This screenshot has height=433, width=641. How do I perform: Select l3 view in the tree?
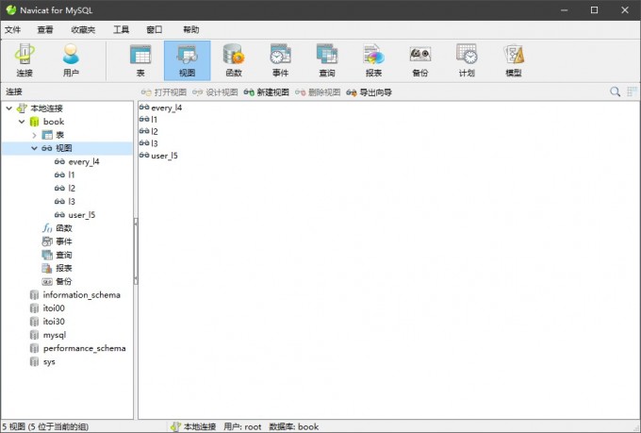tap(72, 201)
